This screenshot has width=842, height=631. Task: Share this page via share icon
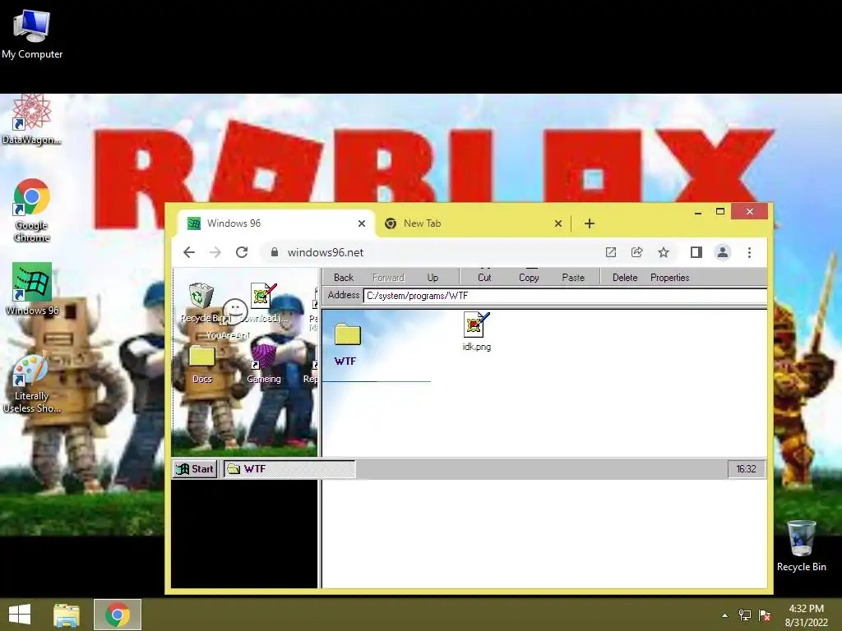(x=637, y=252)
